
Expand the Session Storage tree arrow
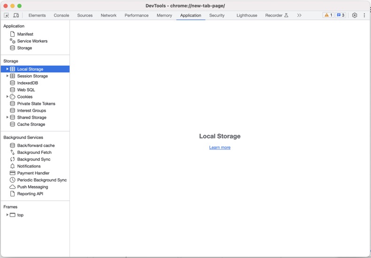pyautogui.click(x=7, y=76)
